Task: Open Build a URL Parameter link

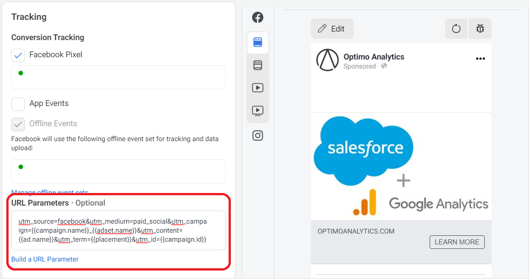Action: click(45, 259)
